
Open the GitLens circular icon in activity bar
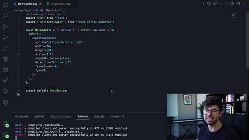tap(5, 91)
